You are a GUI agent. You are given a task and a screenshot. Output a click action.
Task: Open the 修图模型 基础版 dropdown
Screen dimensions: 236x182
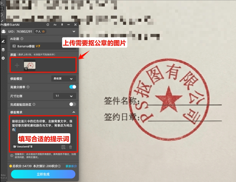point(63,78)
